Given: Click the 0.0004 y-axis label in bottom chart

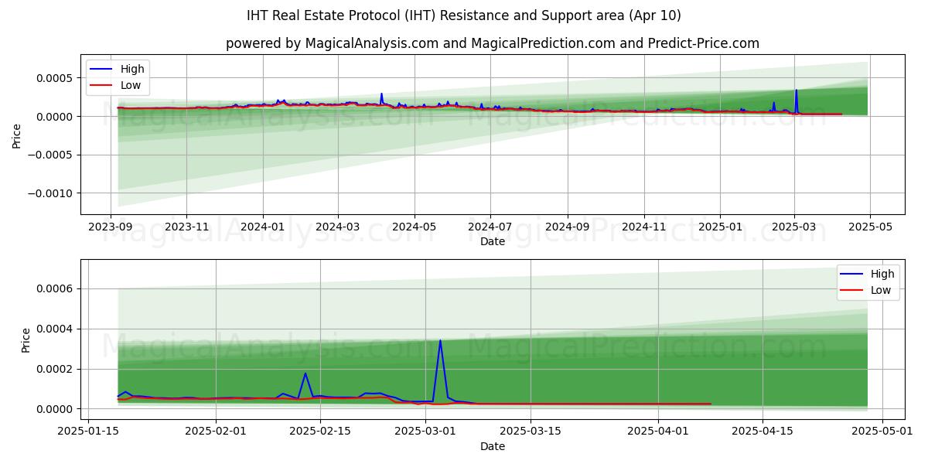Looking at the screenshot, I should (x=54, y=329).
